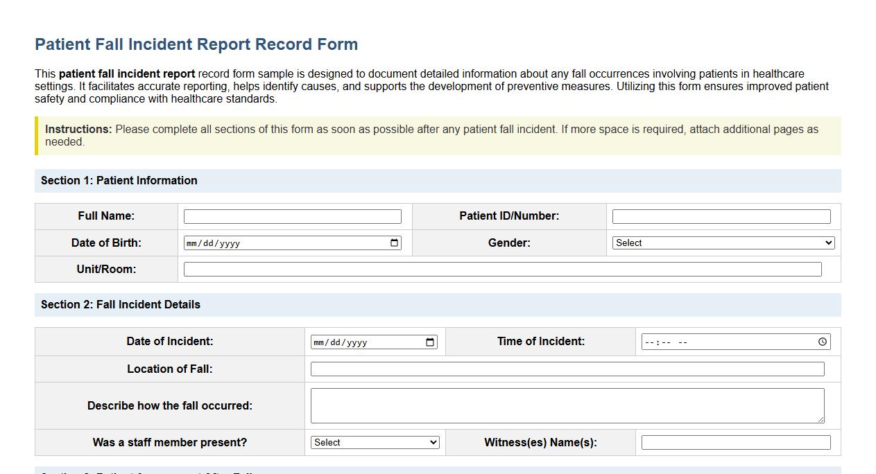Click the textarea resize grip on the description box

[822, 420]
